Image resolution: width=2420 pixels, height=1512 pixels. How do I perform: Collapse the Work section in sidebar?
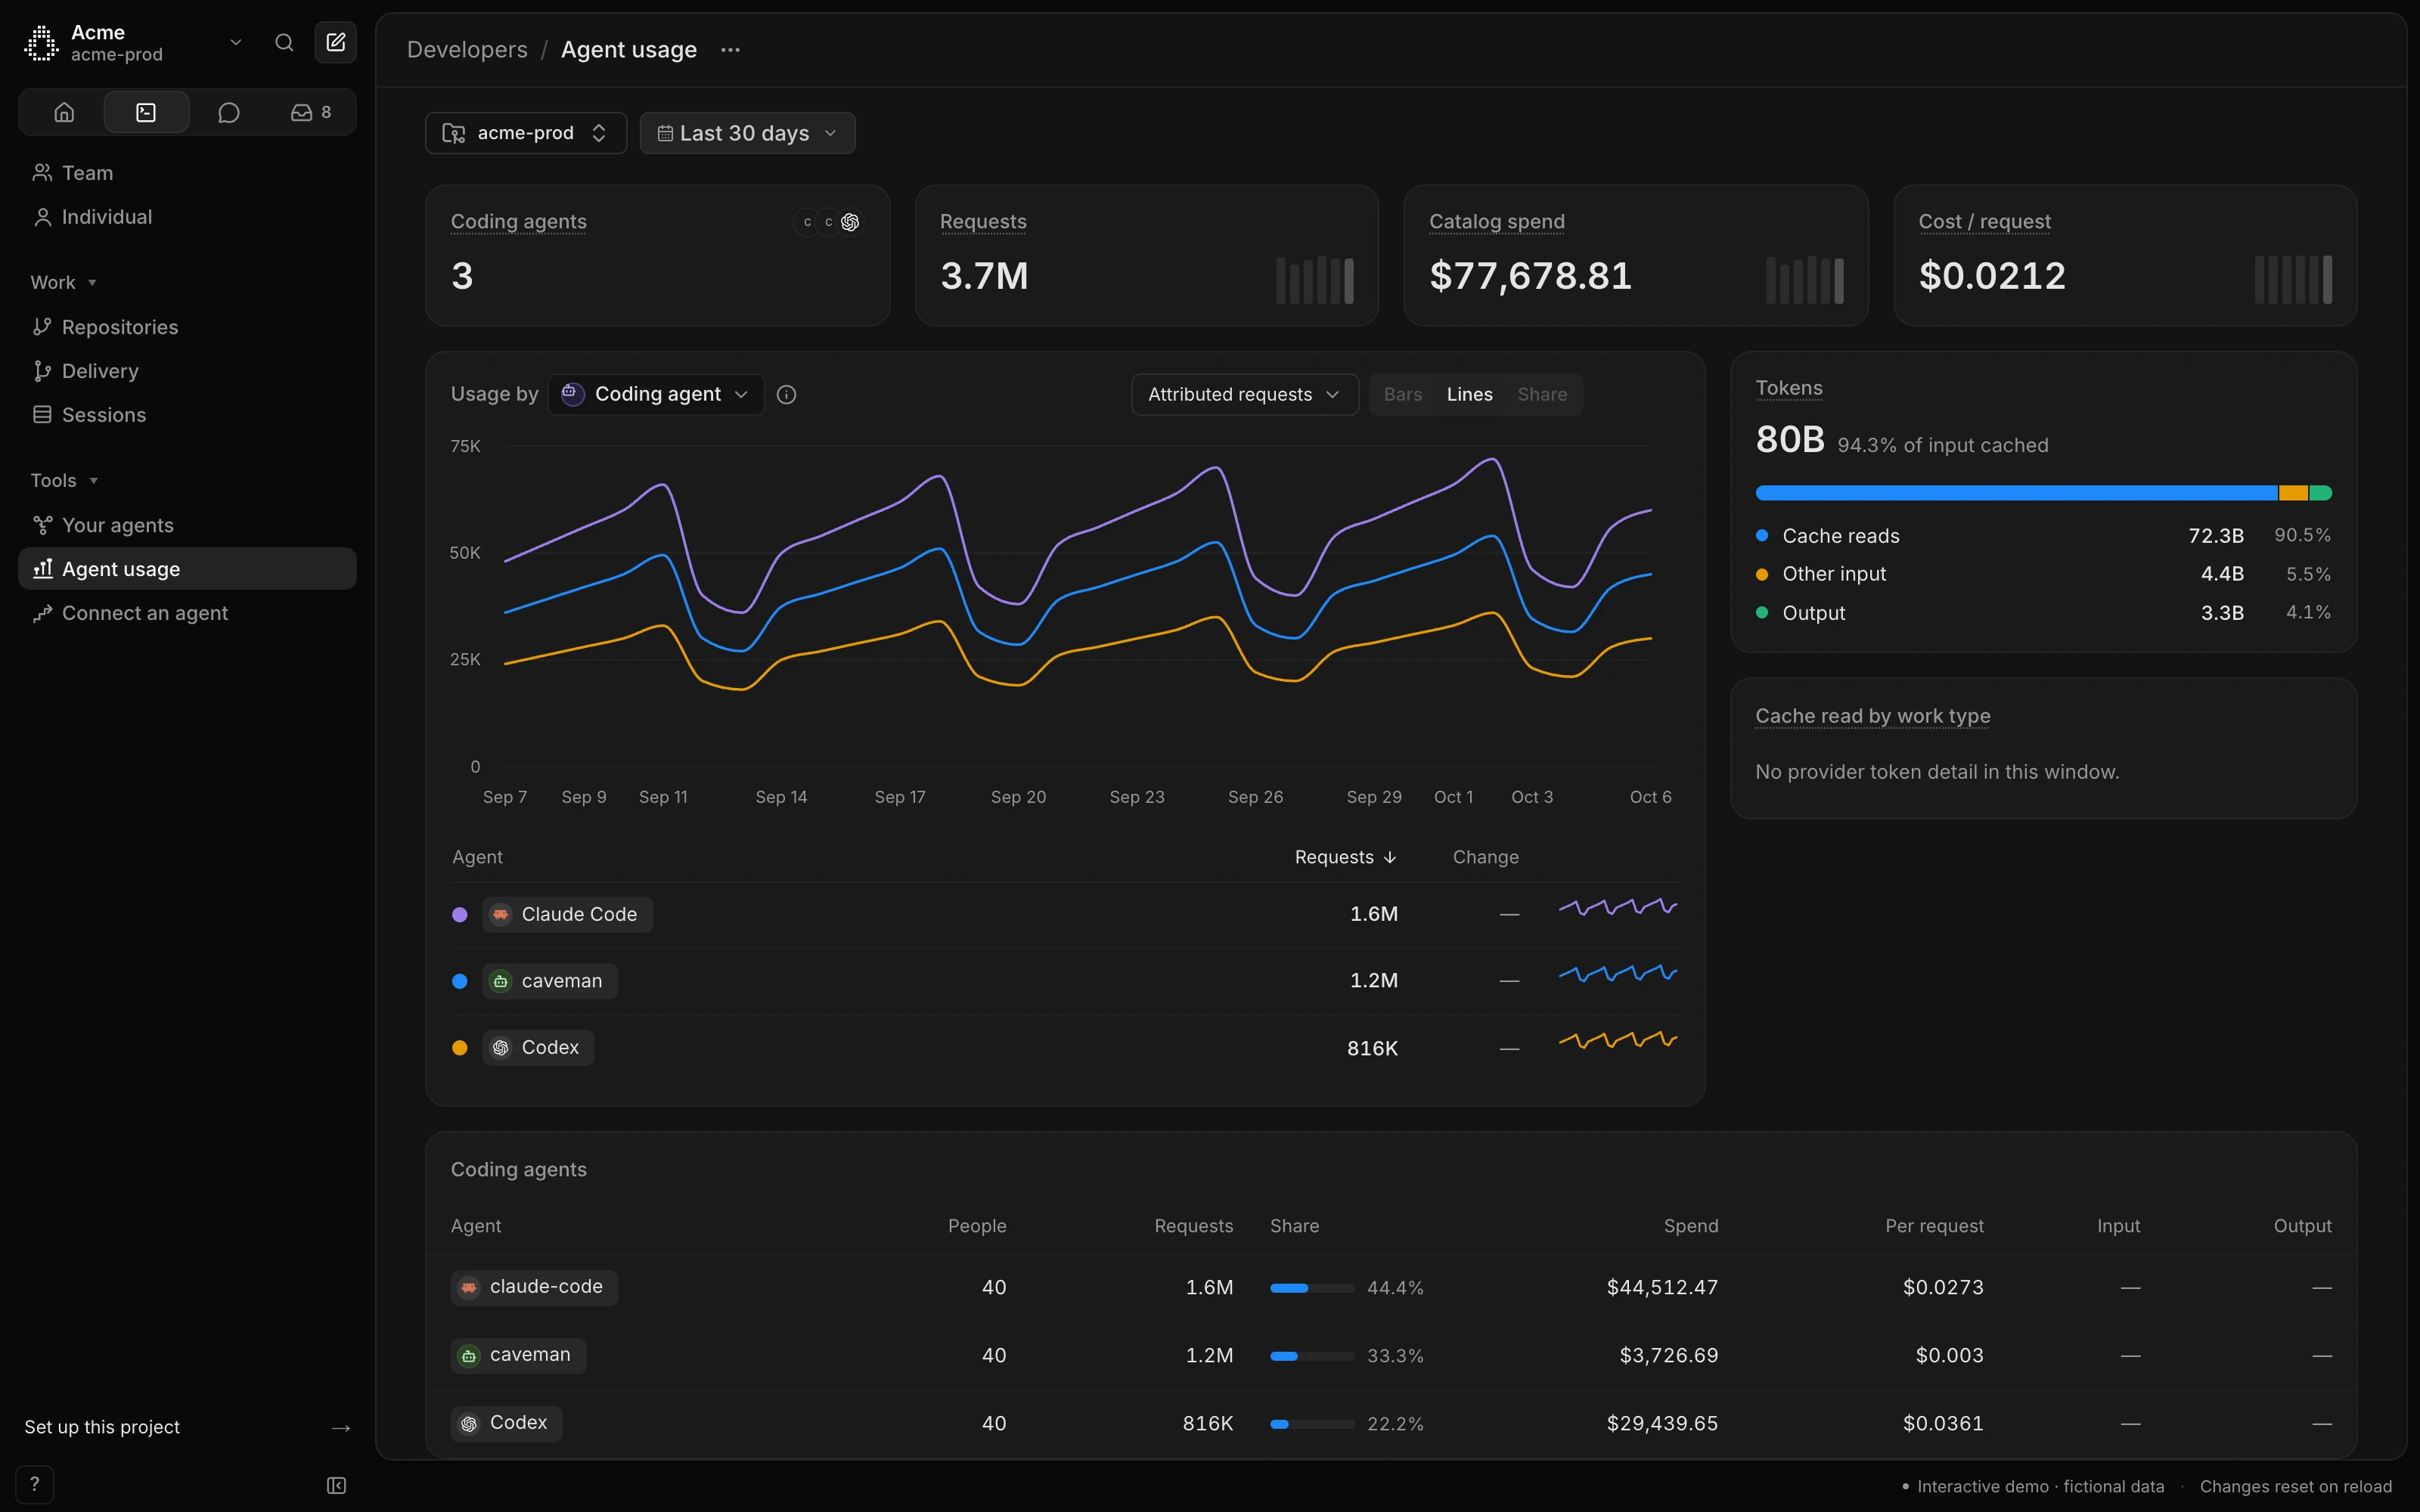[x=64, y=282]
